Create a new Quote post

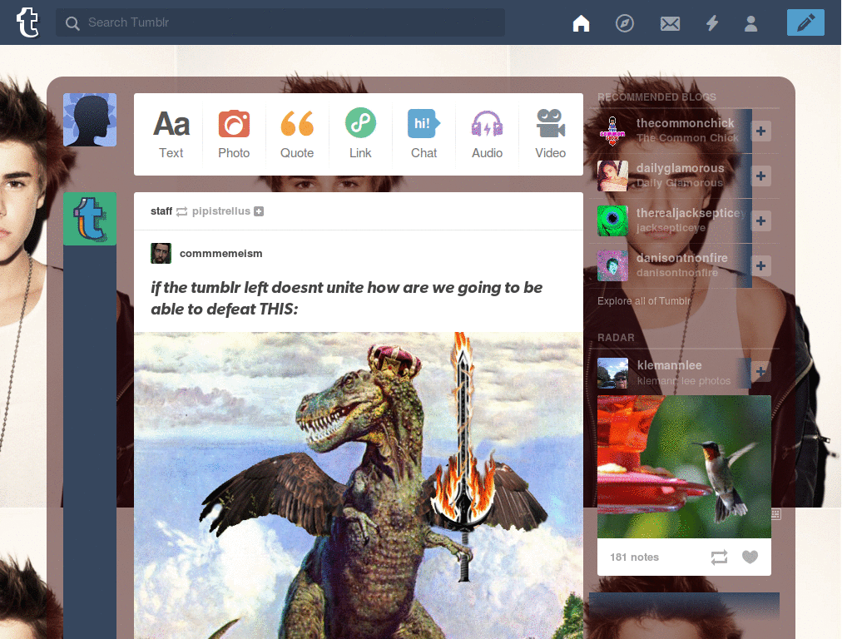297,134
